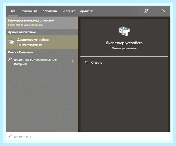Select the Все tab
The width and height of the screenshot is (176, 146).
13,11
